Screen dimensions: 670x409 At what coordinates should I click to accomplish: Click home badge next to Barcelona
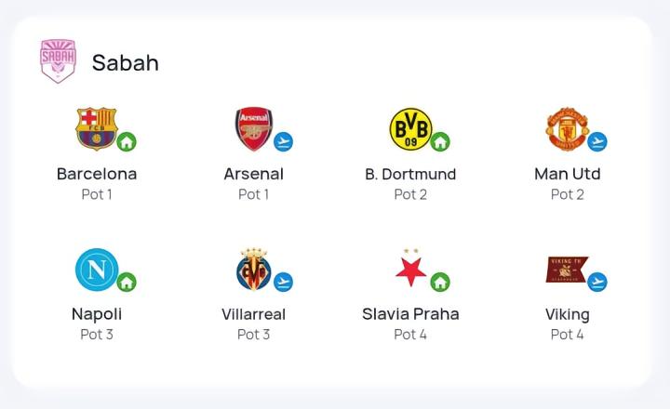pos(127,141)
